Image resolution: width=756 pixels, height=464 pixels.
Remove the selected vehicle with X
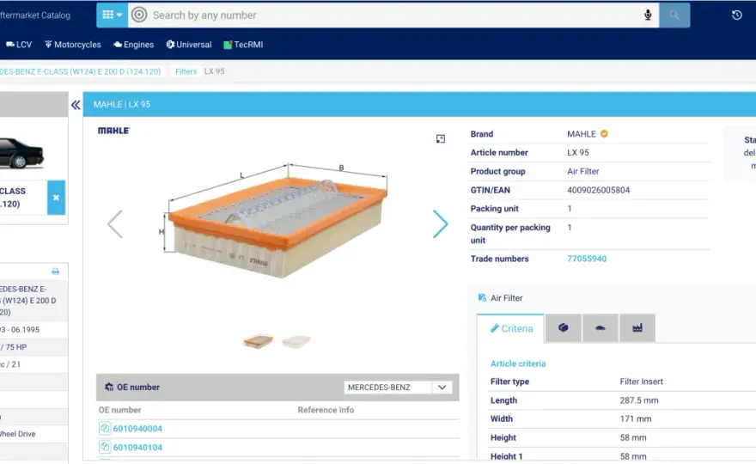pyautogui.click(x=56, y=198)
